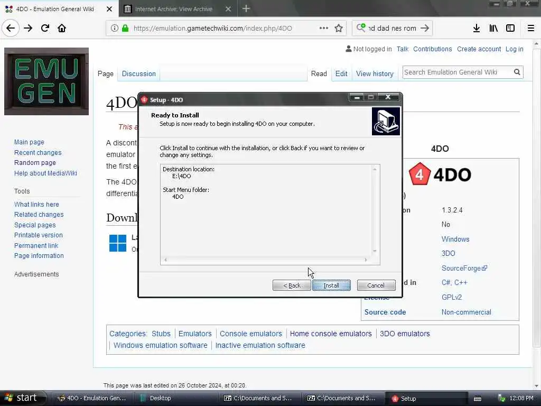Viewport: 541px width, 406px height.
Task: Close the 4DO Emulation General Wiki tab
Action: tap(109, 9)
